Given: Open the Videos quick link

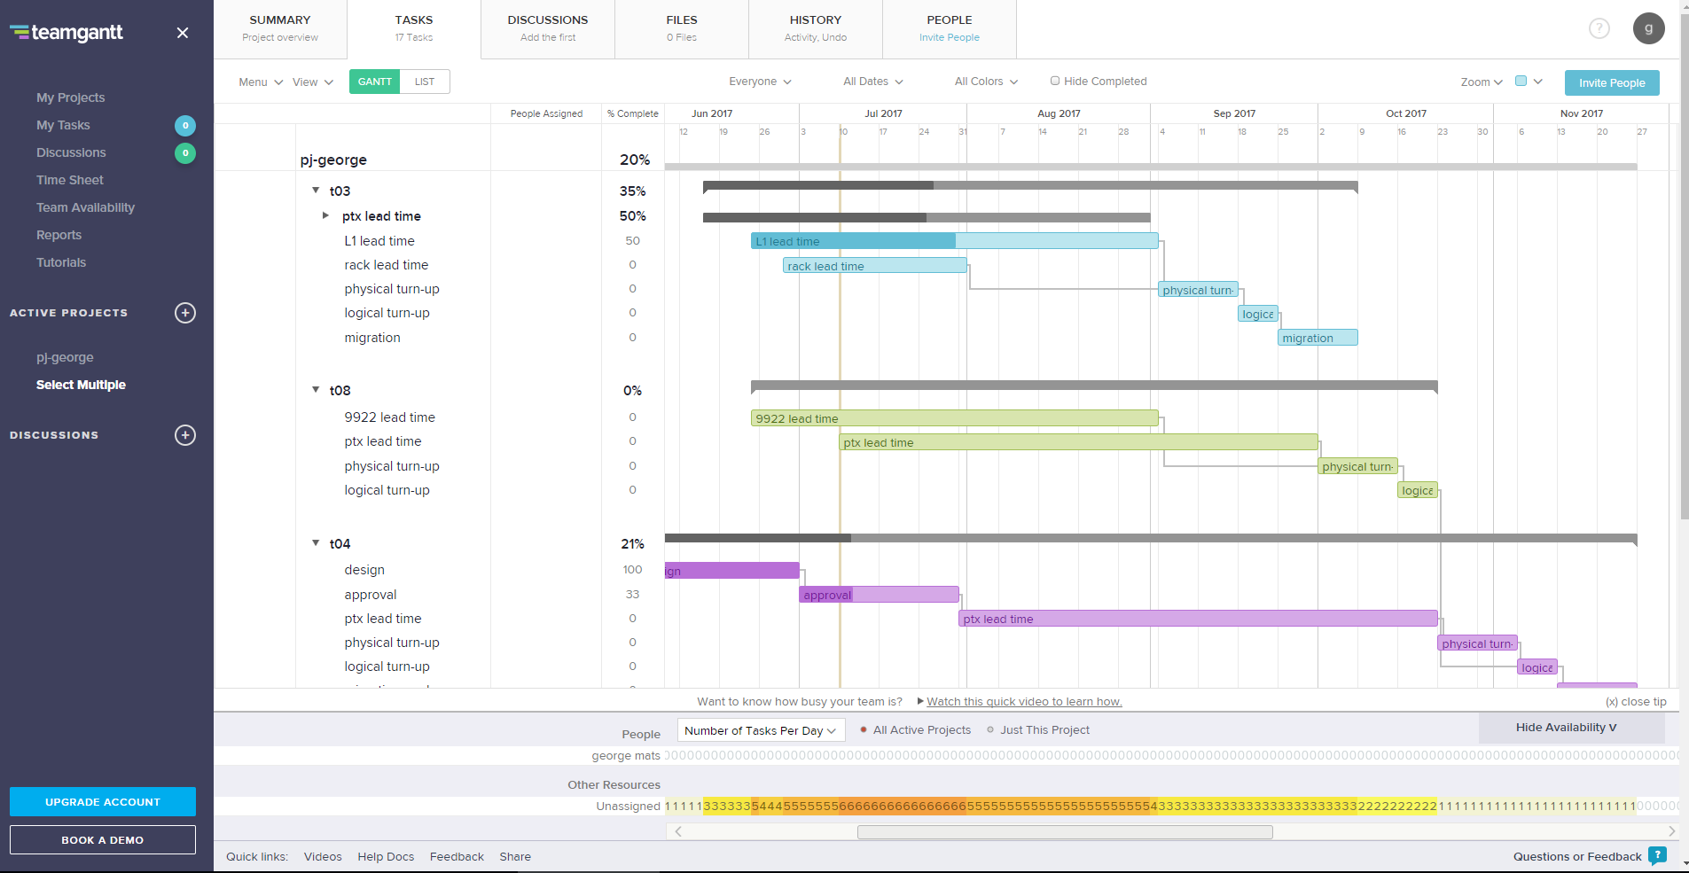Looking at the screenshot, I should pyautogui.click(x=323, y=856).
